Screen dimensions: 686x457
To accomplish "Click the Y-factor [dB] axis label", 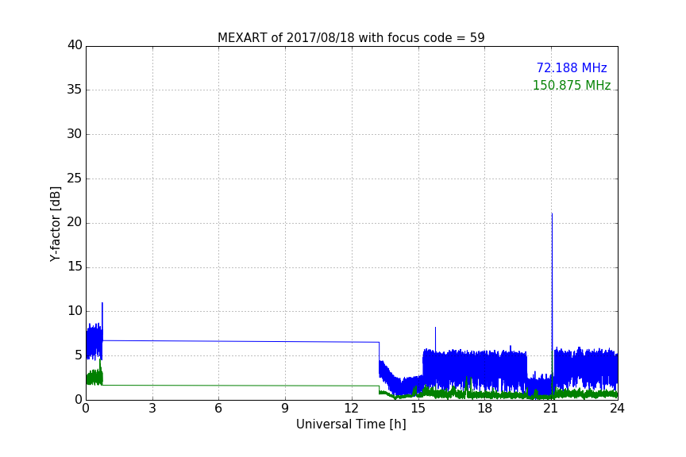I will [55, 224].
